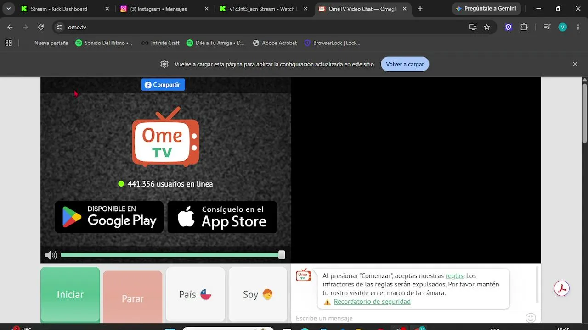Open the País country selector
Viewport: 588px width, 330px height.
pyautogui.click(x=195, y=295)
